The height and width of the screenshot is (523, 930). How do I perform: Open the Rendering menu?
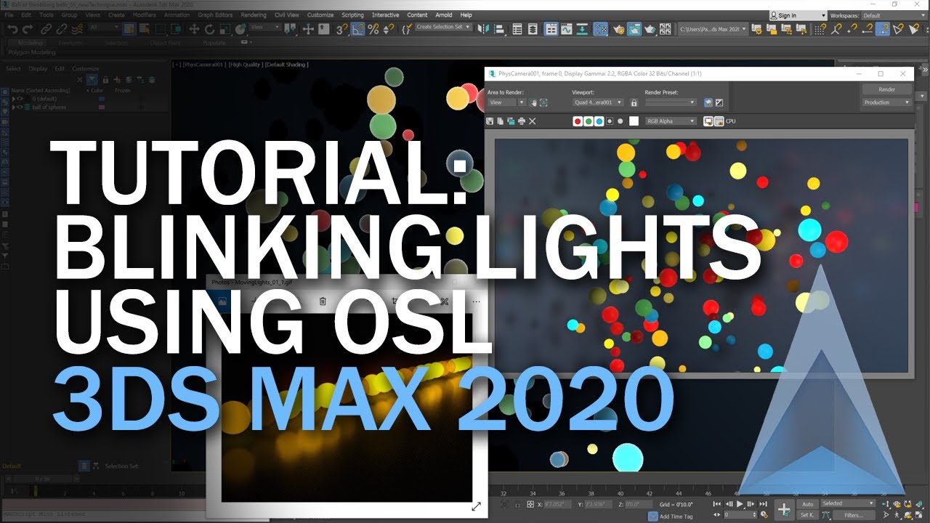tap(253, 15)
